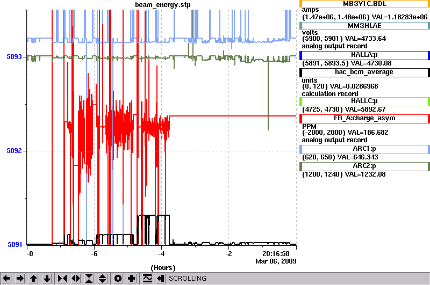Select the ARC2:p curve legend entry
The width and height of the screenshot is (430, 285).
coord(364,166)
